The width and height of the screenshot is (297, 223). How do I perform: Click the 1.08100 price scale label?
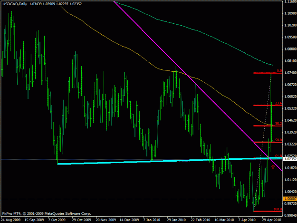tap(290, 61)
